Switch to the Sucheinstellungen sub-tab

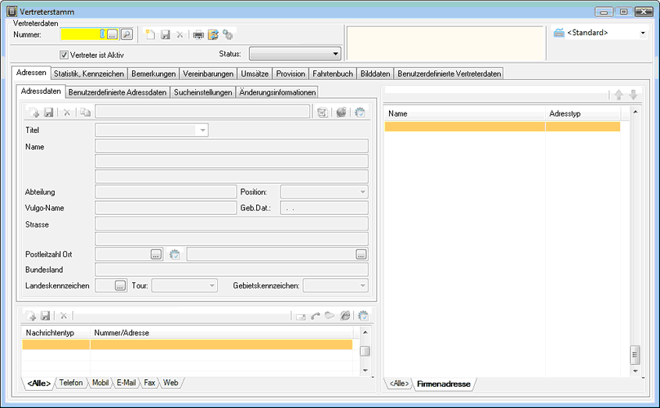pyautogui.click(x=203, y=92)
